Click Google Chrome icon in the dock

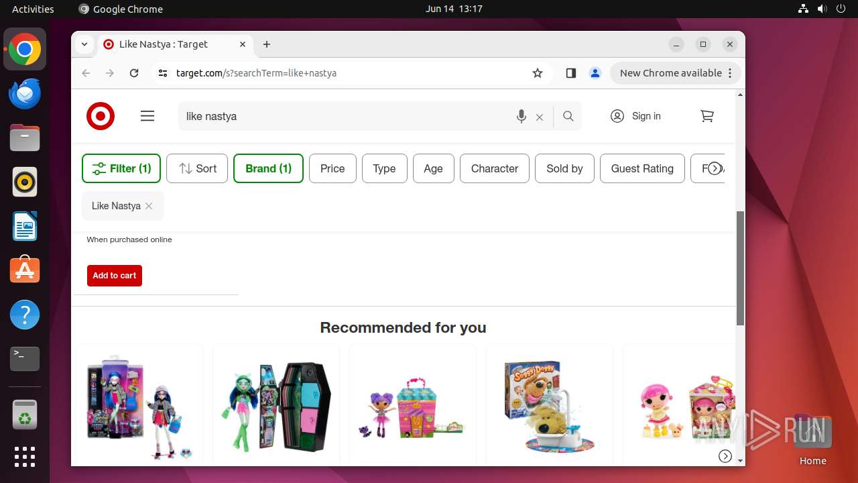coord(25,49)
